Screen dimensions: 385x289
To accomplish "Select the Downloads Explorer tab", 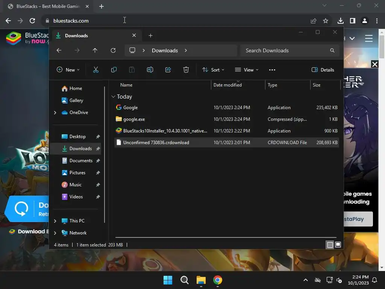I will pos(96,36).
